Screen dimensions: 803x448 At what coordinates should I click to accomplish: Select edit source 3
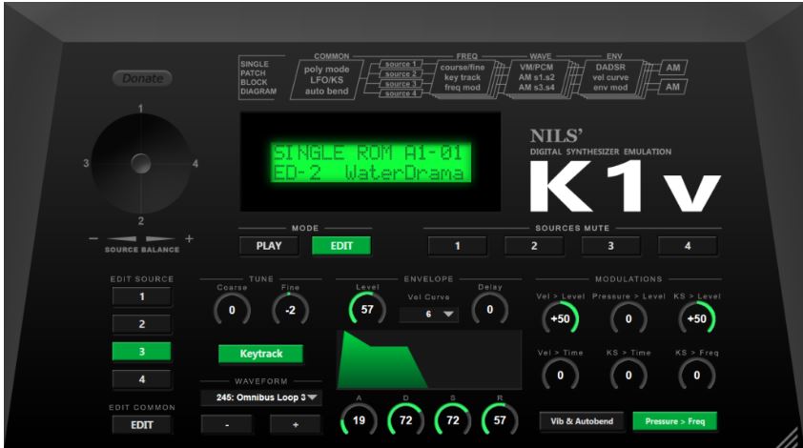142,352
